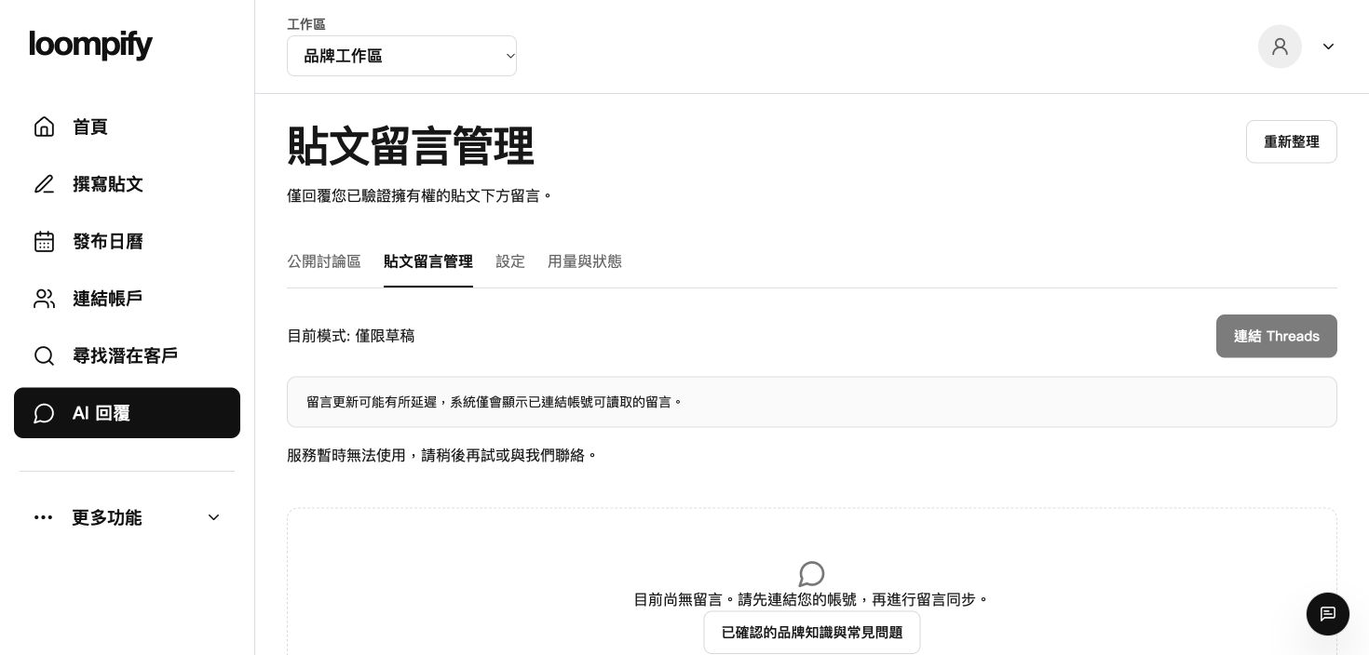The width and height of the screenshot is (1369, 655).
Task: Click the 貼文留言管理 page heading
Action: 411,146
